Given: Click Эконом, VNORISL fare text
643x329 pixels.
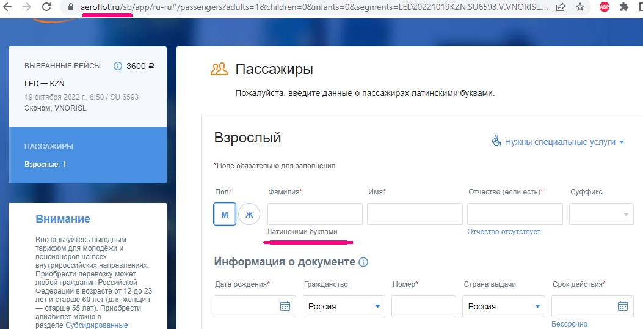Looking at the screenshot, I should pos(56,108).
